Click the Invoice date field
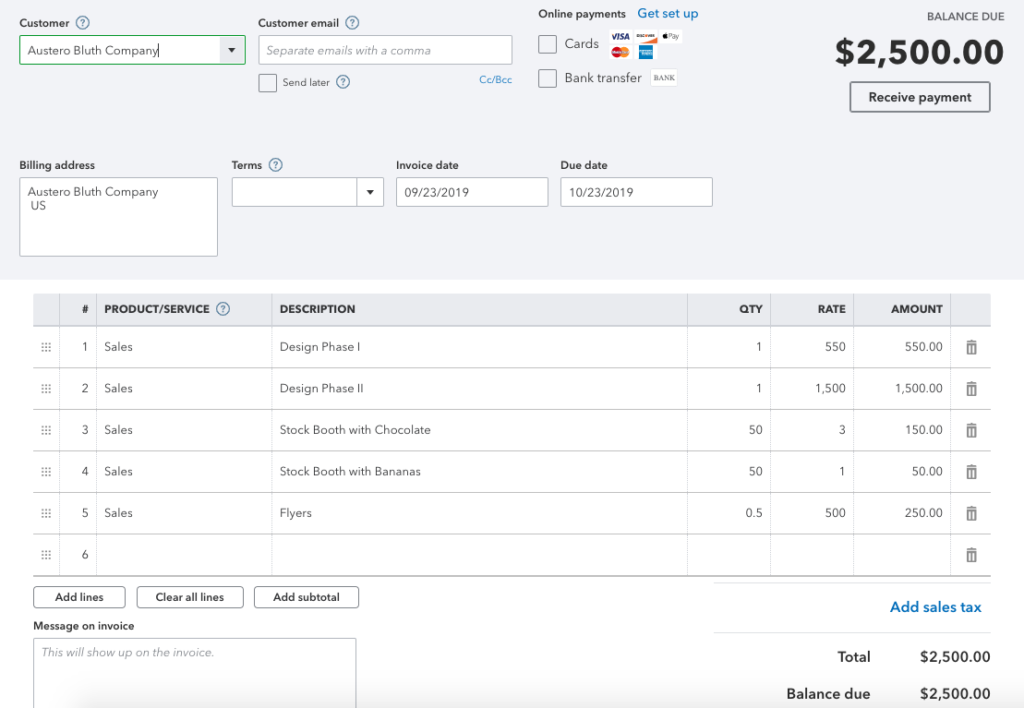This screenshot has height=708, width=1024. (472, 192)
